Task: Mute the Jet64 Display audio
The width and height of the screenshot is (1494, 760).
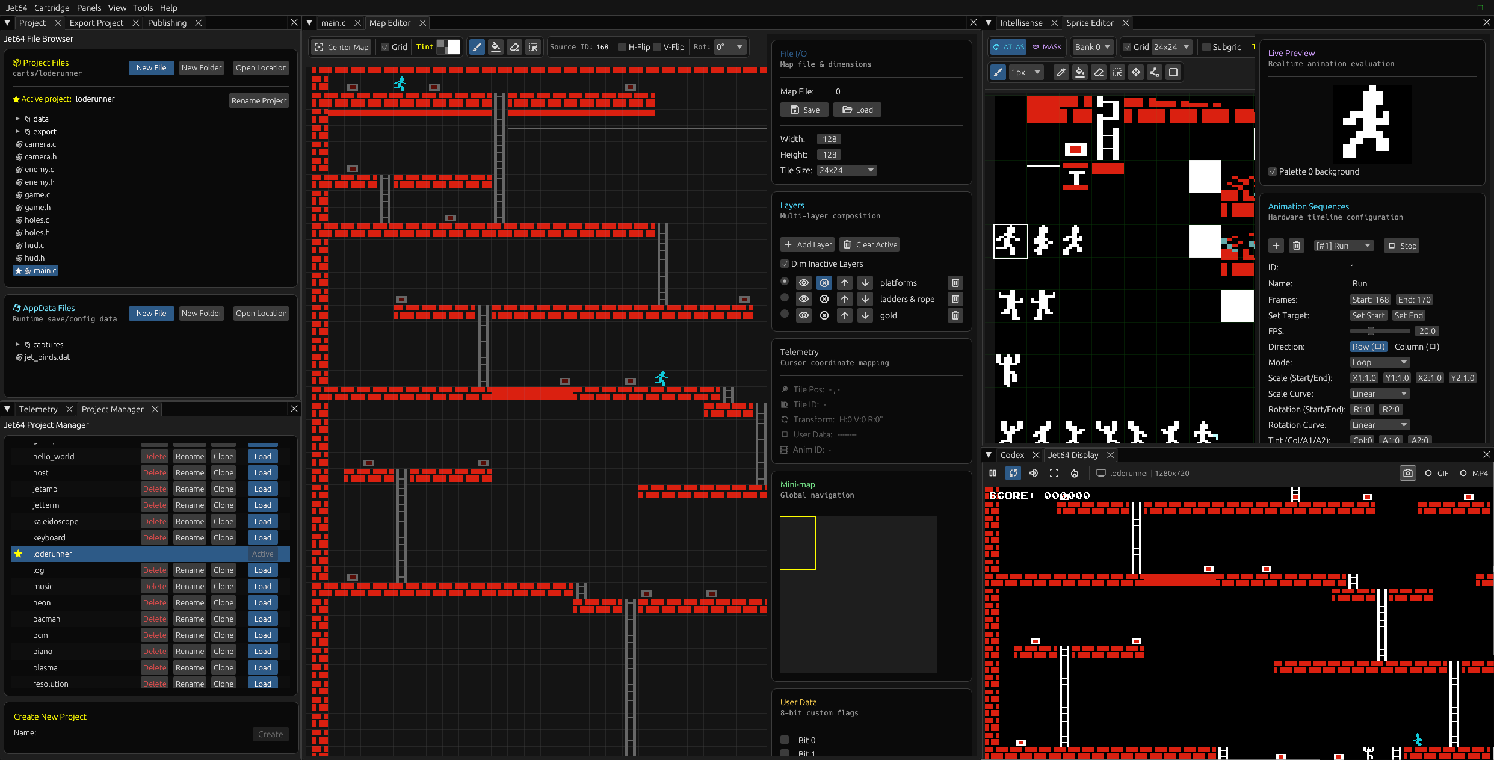Action: 1034,473
